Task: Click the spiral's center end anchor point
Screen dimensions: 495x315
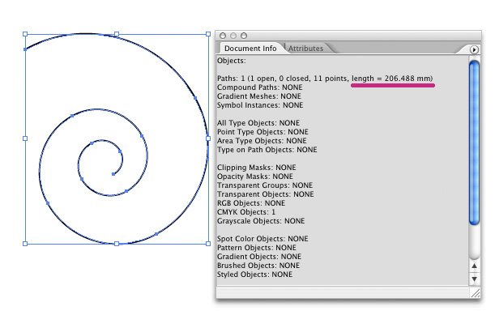Action: [113, 174]
